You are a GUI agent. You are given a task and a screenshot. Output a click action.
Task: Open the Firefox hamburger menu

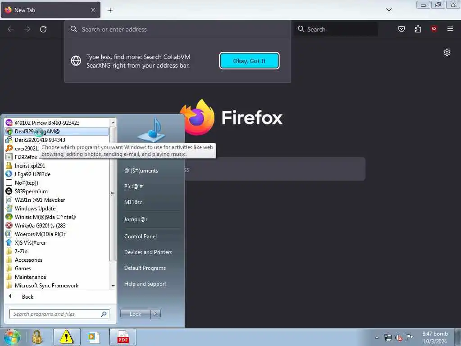450,29
